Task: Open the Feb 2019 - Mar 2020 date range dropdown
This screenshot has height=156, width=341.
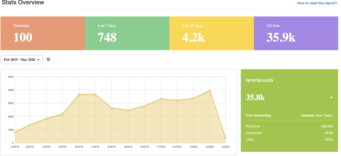Action: [22, 60]
